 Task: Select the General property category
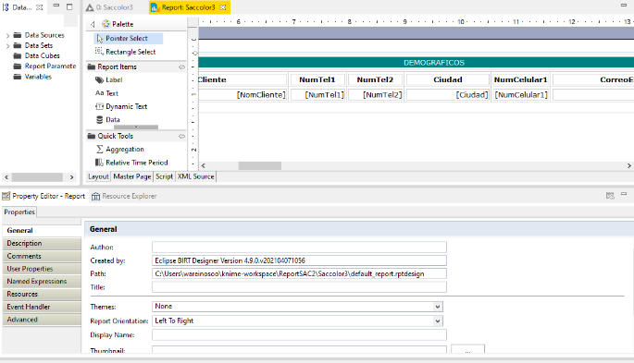[x=42, y=230]
